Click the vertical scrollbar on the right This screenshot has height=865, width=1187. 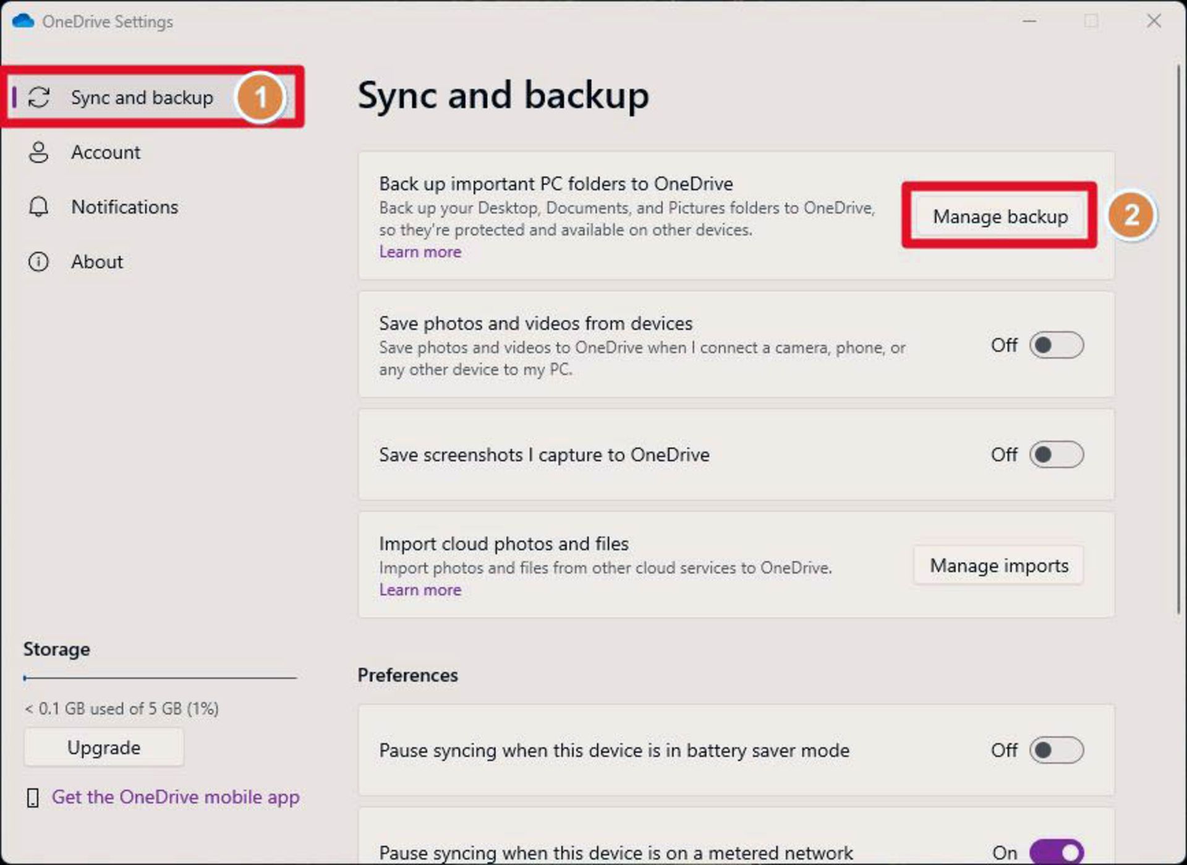[x=1179, y=340]
